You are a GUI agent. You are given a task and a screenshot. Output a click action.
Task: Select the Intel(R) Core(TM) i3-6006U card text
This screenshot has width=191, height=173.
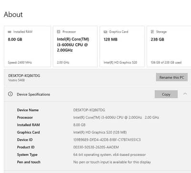click(73, 45)
